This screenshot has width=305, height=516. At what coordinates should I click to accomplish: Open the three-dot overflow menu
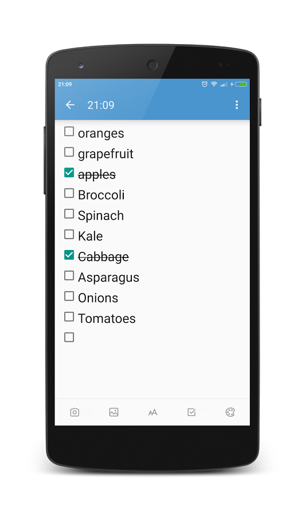pos(237,105)
